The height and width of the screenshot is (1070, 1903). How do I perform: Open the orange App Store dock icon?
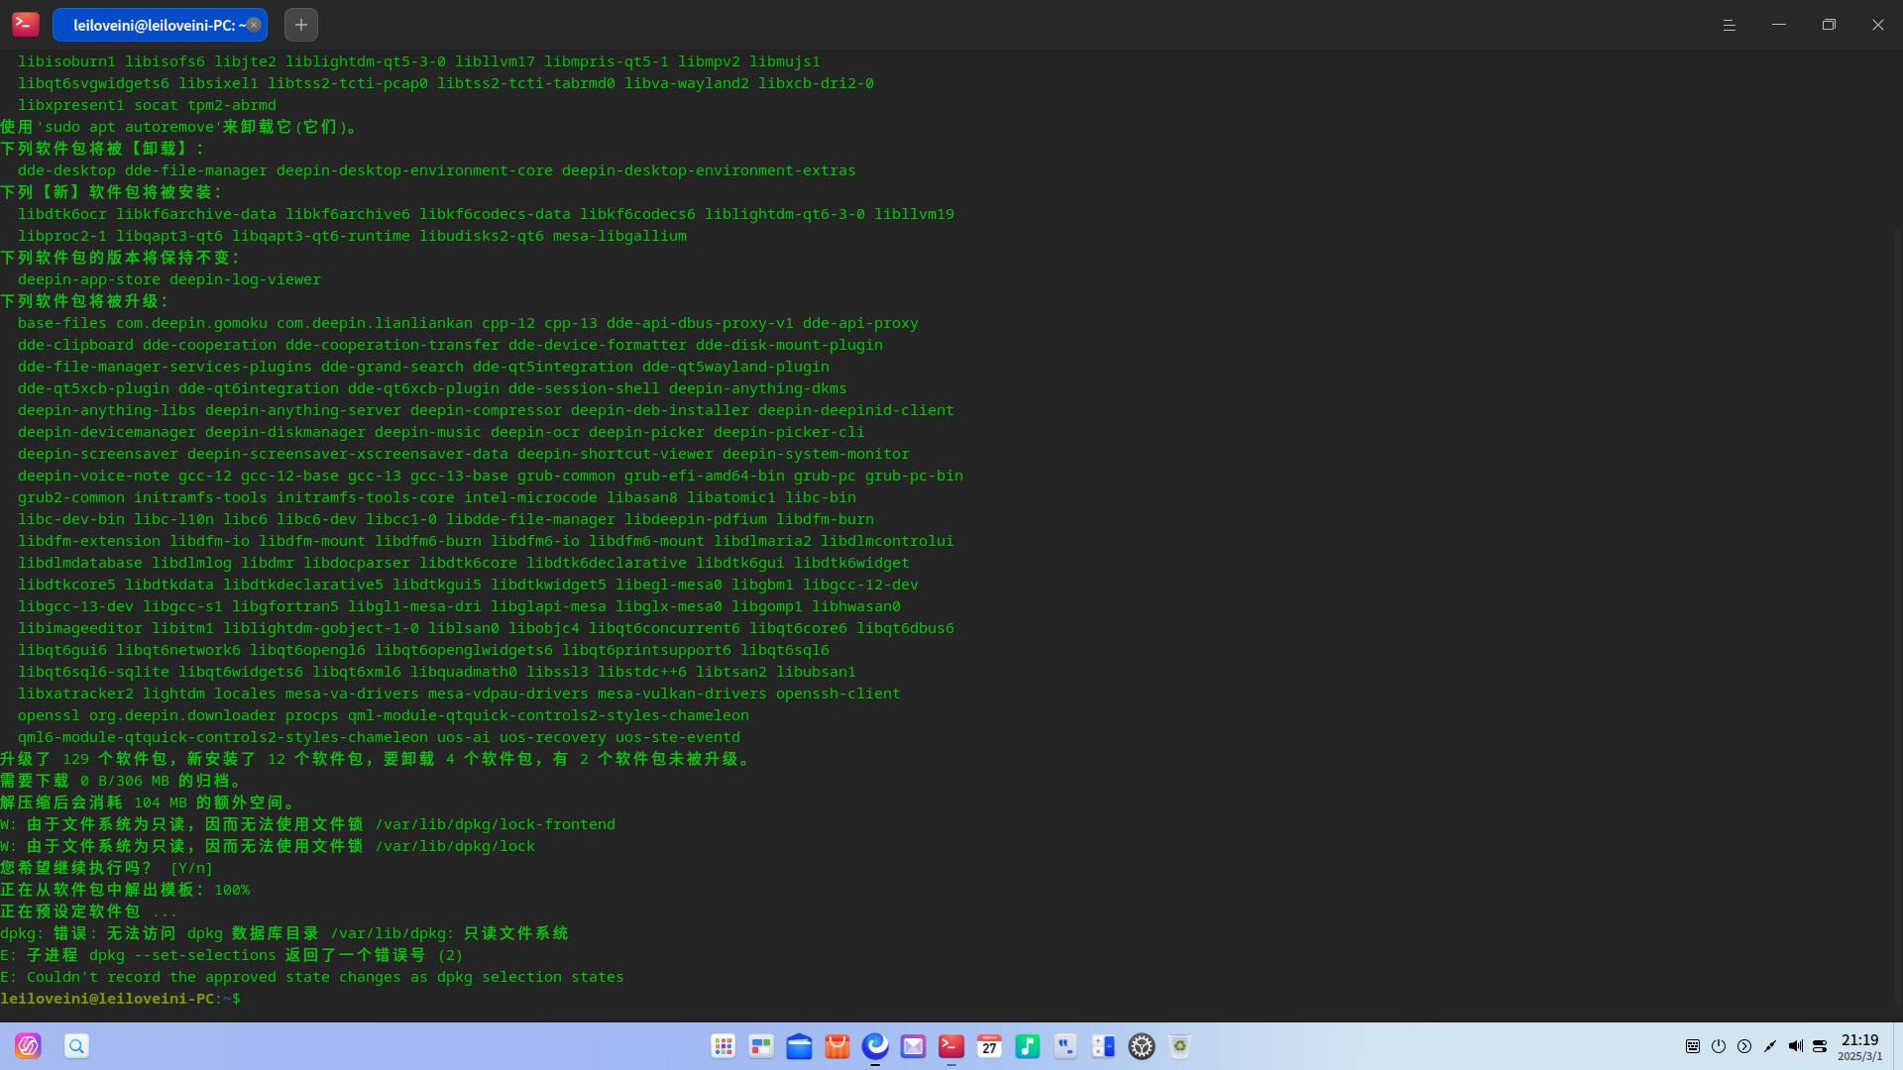coord(838,1046)
